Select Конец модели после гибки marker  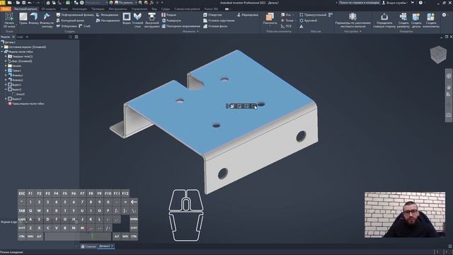(26, 103)
